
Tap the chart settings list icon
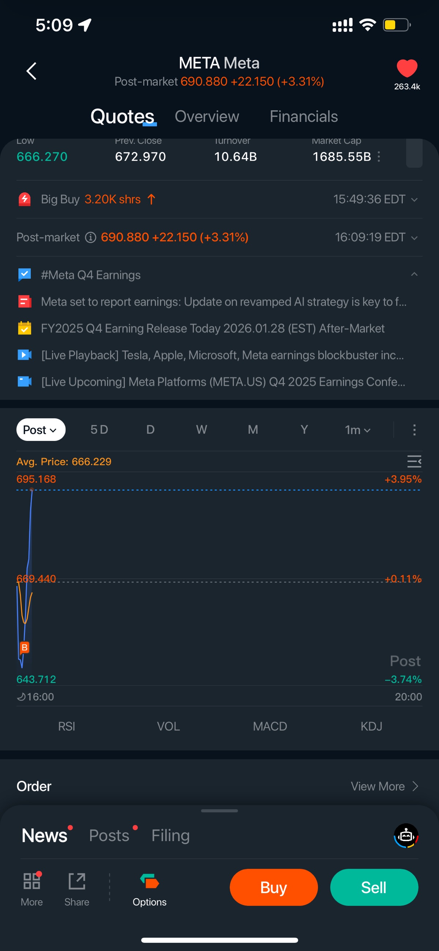[x=414, y=461]
